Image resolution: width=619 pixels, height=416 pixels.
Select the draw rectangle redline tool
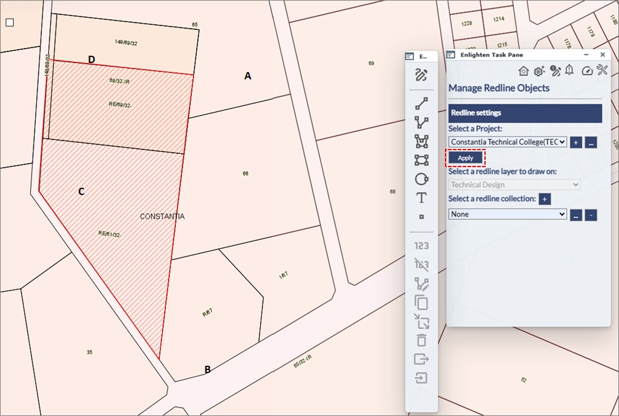[x=421, y=160]
